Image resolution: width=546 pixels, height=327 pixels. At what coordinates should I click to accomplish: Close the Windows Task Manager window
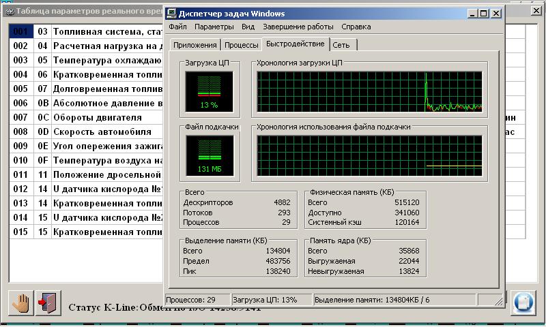(x=495, y=13)
